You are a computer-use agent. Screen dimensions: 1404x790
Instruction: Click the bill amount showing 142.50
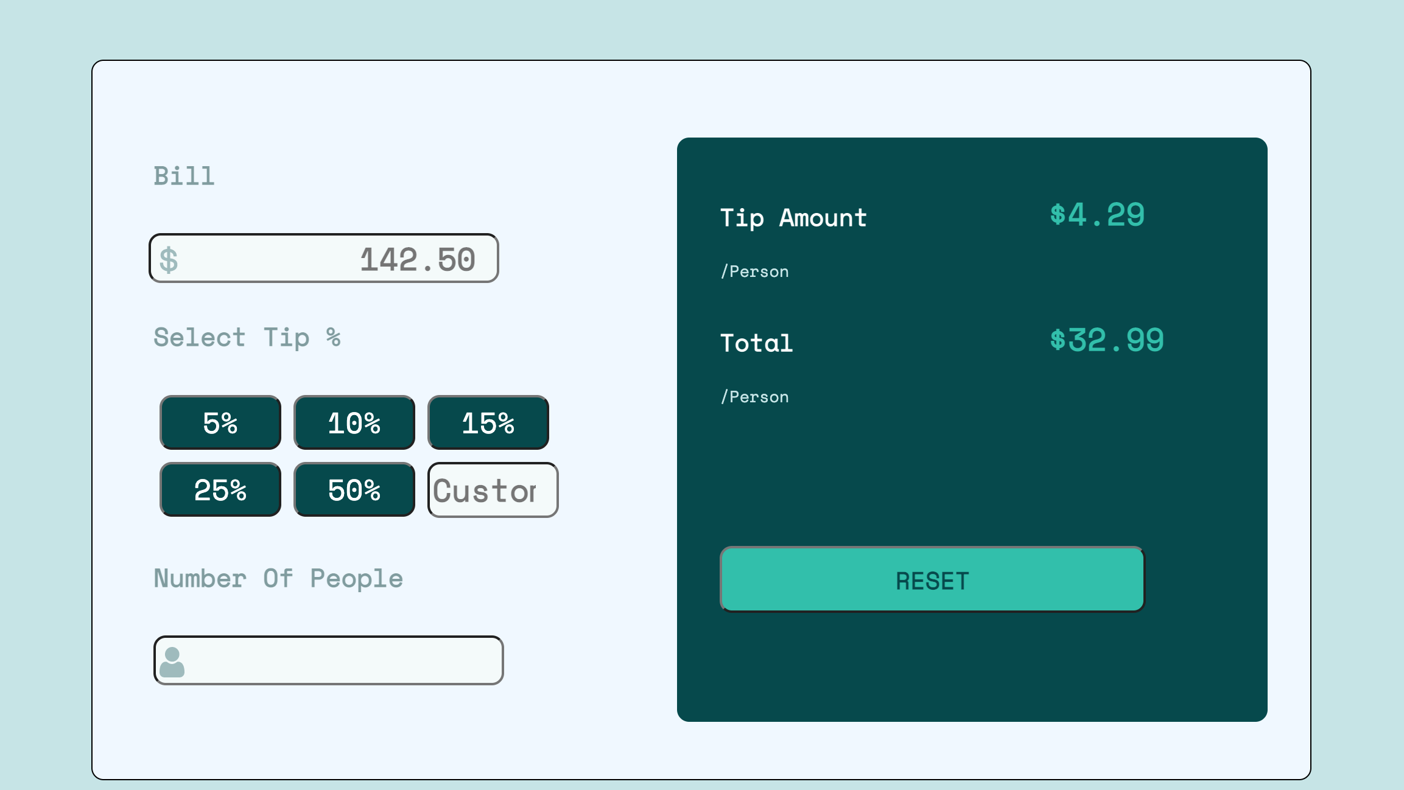pos(417,260)
